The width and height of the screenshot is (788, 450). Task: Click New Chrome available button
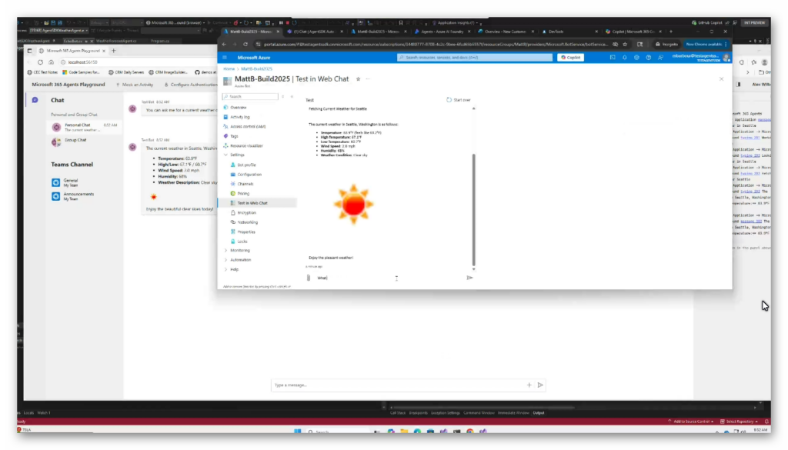coord(706,44)
